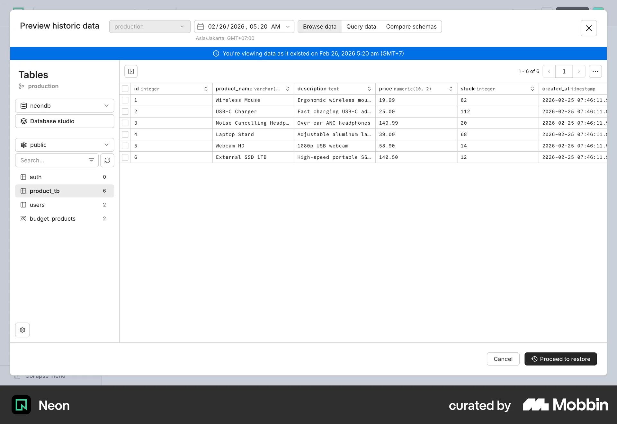Go to the next page arrow
Viewport: 617px width, 424px height.
coord(579,71)
